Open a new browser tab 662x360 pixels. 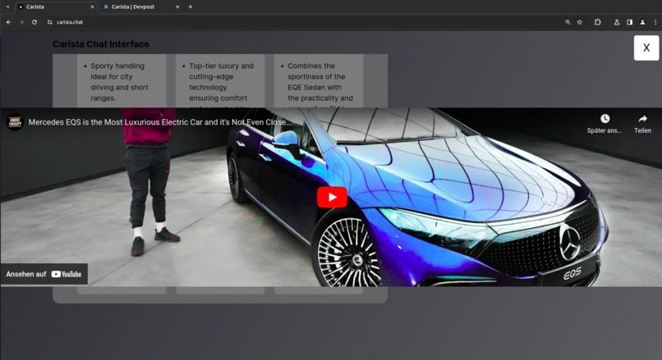191,7
